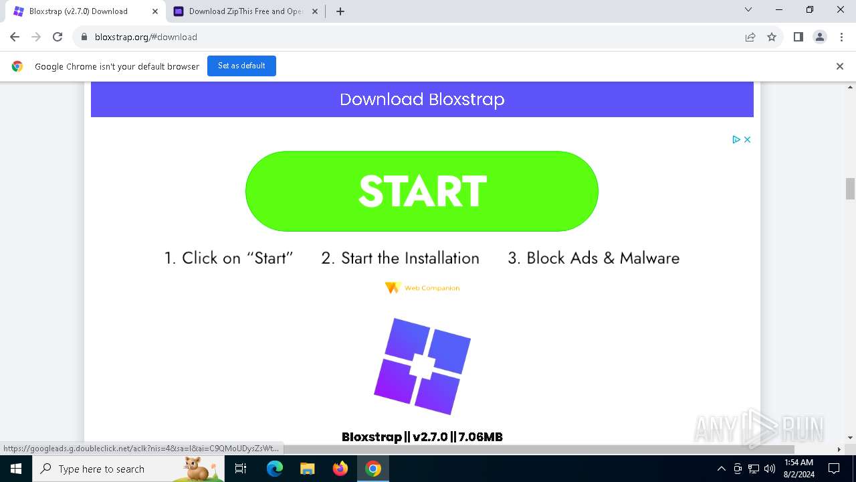856x482 pixels.
Task: Open the Chrome three-dot menu
Action: coord(841,37)
